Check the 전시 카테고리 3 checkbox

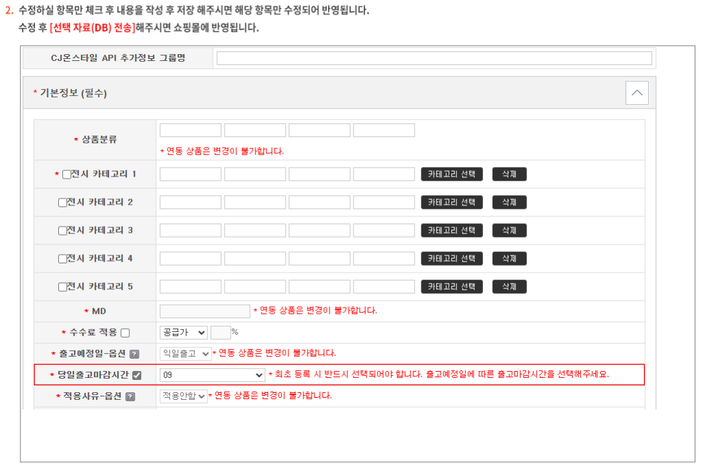[x=62, y=231]
